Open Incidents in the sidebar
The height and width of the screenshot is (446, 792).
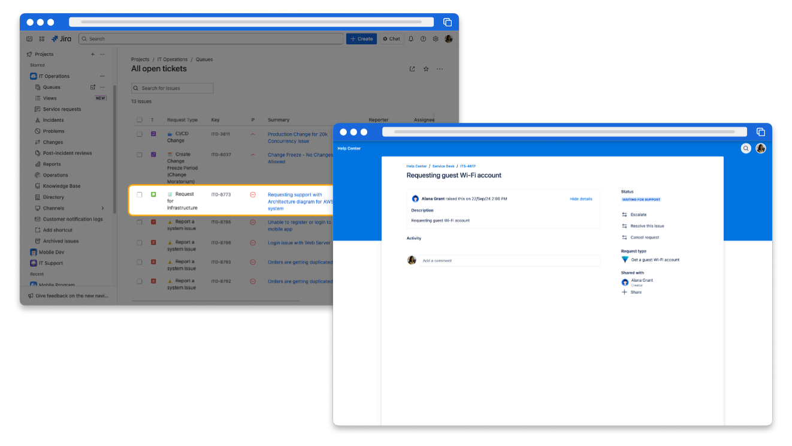[53, 120]
